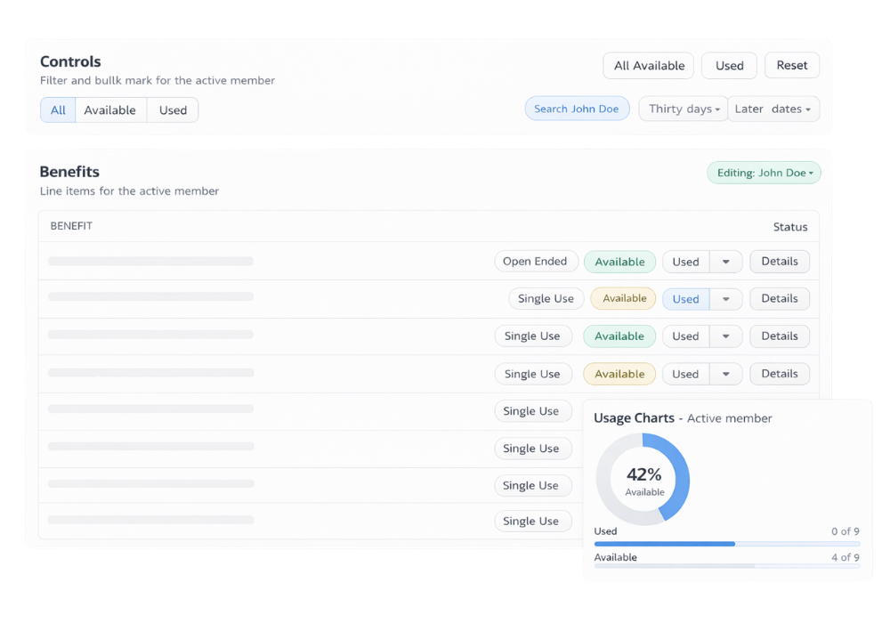890x623 pixels.
Task: Switch to the Used filter tab
Action: pyautogui.click(x=172, y=109)
